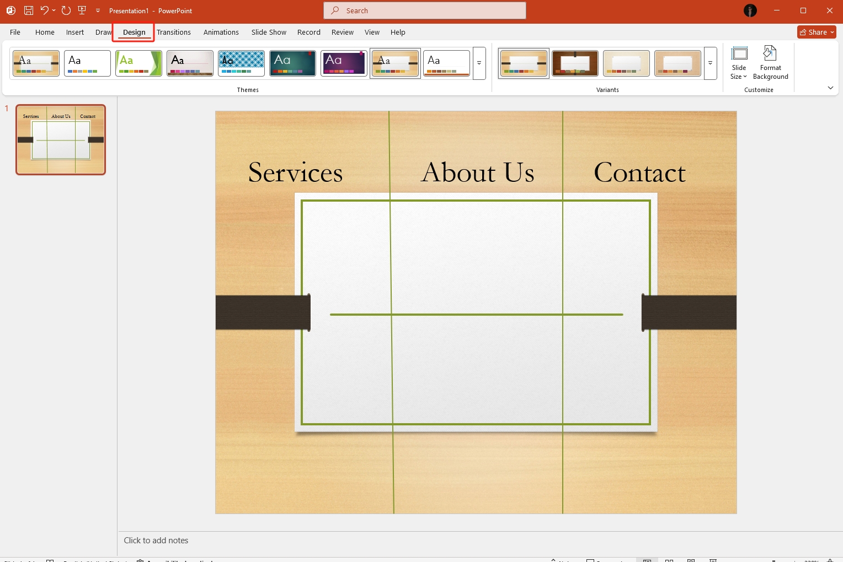Choose the third pale wood variant
843x562 pixels.
(x=626, y=63)
